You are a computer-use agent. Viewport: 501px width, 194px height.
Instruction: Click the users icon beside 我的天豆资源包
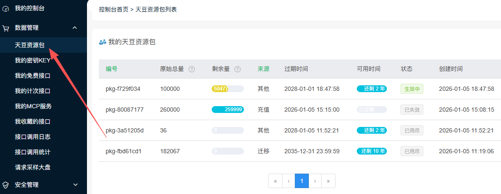103,42
